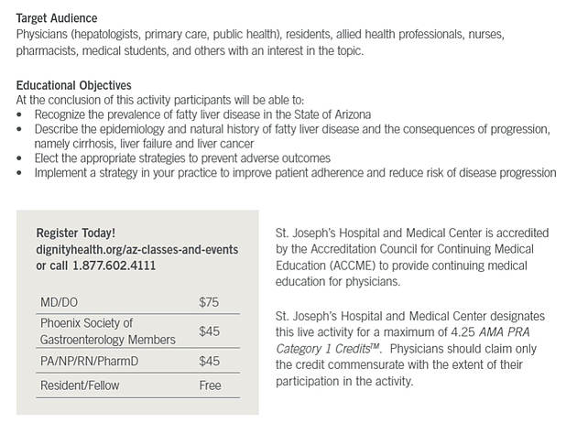This screenshot has height=423, width=577.
Task: Click the Register Today! heading
Action: pyautogui.click(x=75, y=233)
